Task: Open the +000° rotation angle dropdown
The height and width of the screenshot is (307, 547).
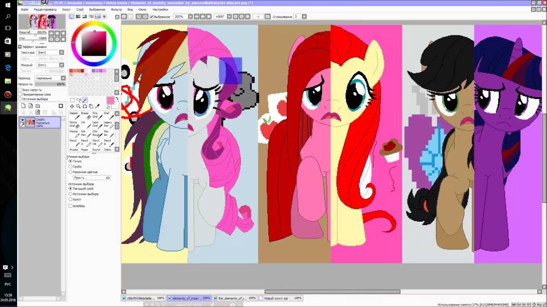Action: coord(229,17)
